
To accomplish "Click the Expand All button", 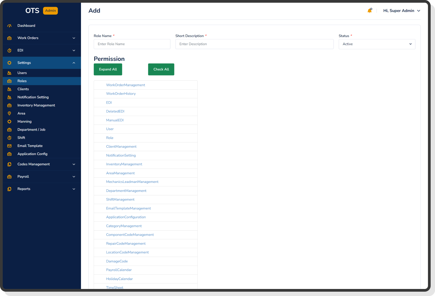I will click(108, 69).
